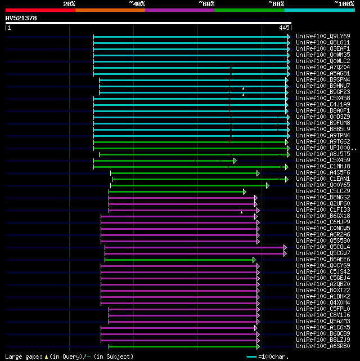Click the UniRef100_Q5CQL4 label
Screen dimensions: 360x361
pyautogui.click(x=323, y=247)
